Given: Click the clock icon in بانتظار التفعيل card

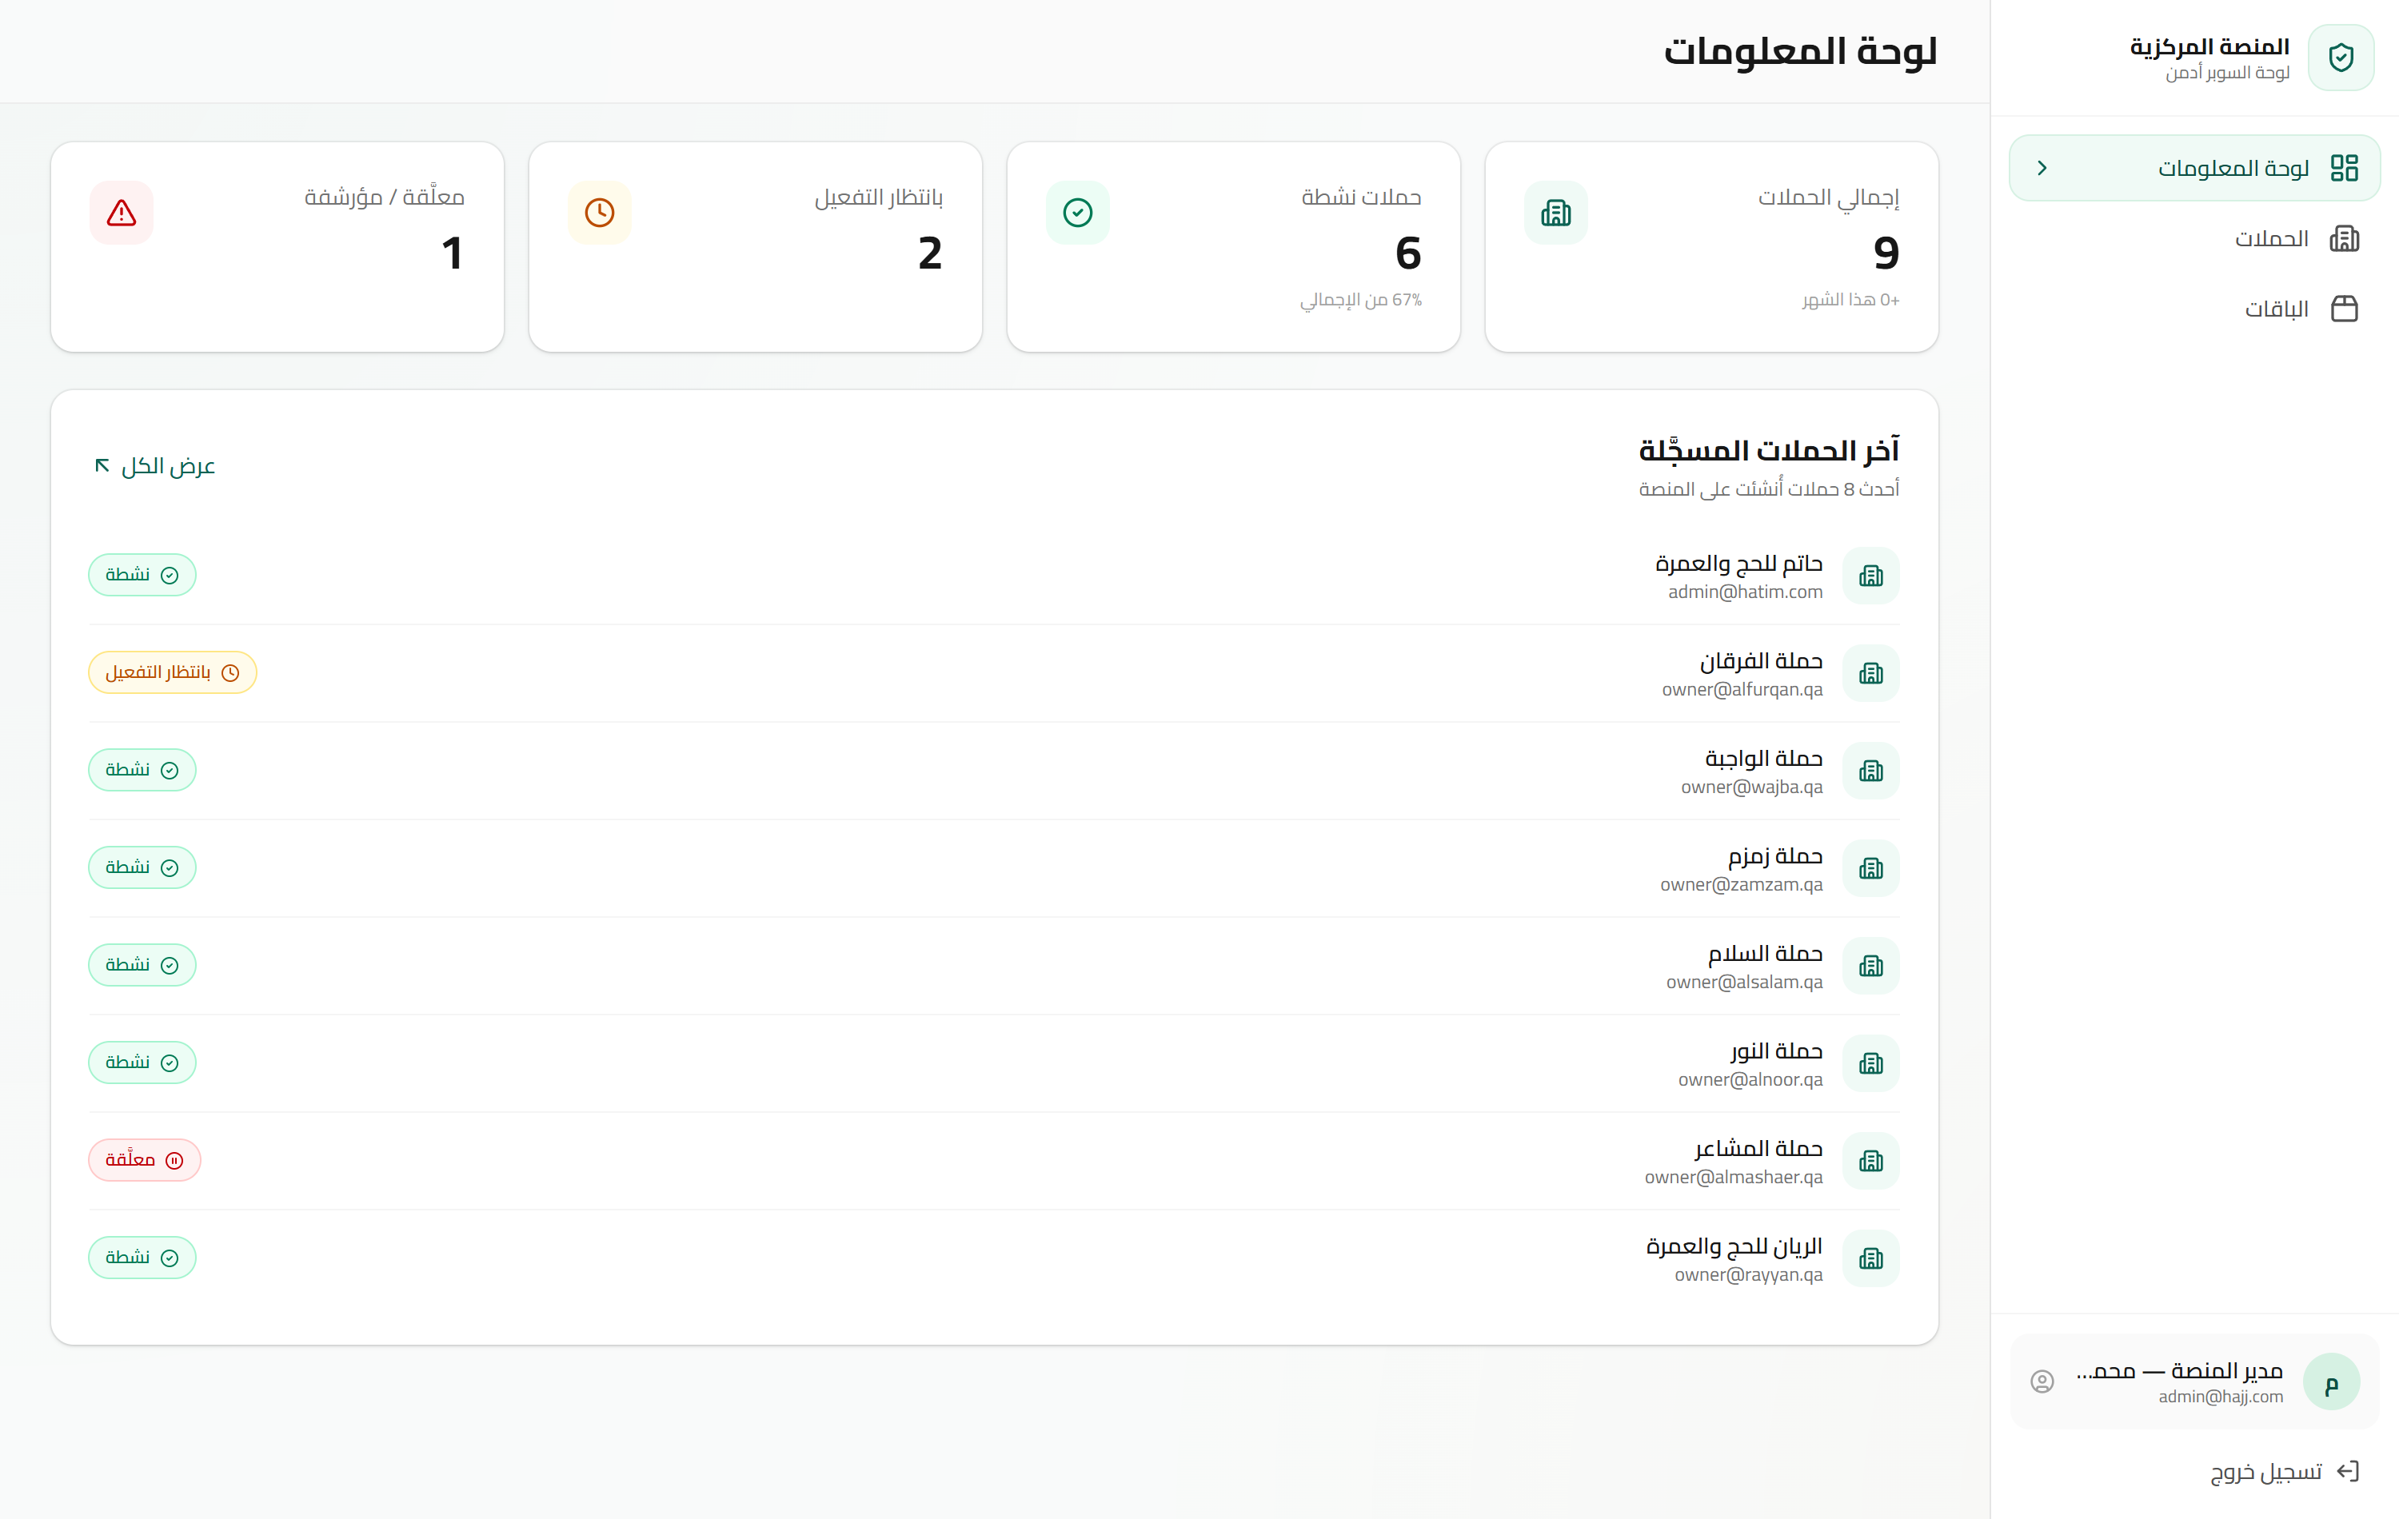Looking at the screenshot, I should point(599,212).
